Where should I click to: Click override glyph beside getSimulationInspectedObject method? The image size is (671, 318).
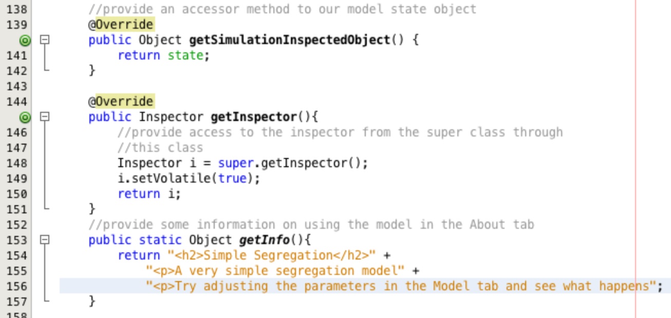(25, 40)
